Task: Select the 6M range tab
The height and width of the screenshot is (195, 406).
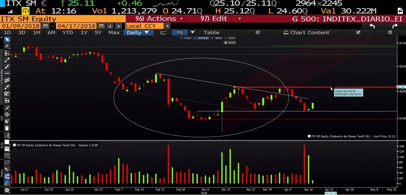Action: coord(51,32)
